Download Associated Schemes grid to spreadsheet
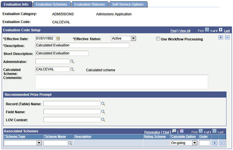Viewport: 233px width, 150px height. pyautogui.click(x=182, y=131)
